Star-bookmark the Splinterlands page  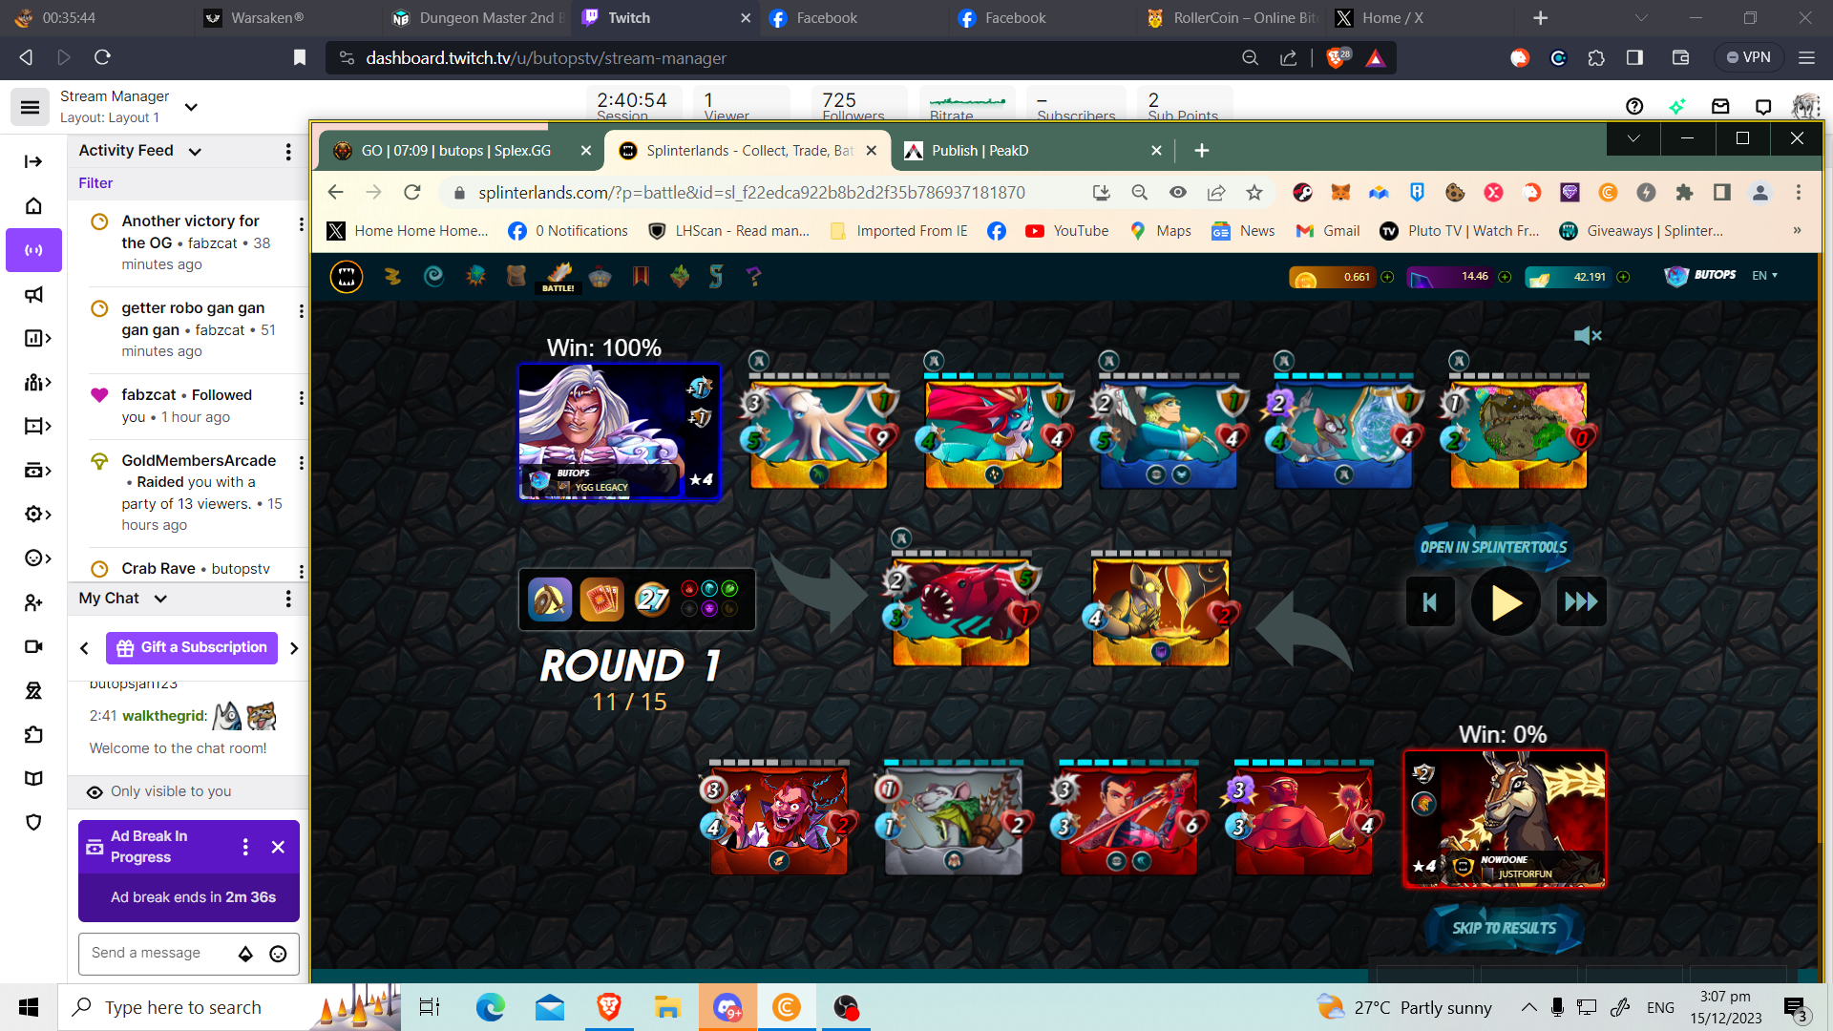pos(1254,193)
